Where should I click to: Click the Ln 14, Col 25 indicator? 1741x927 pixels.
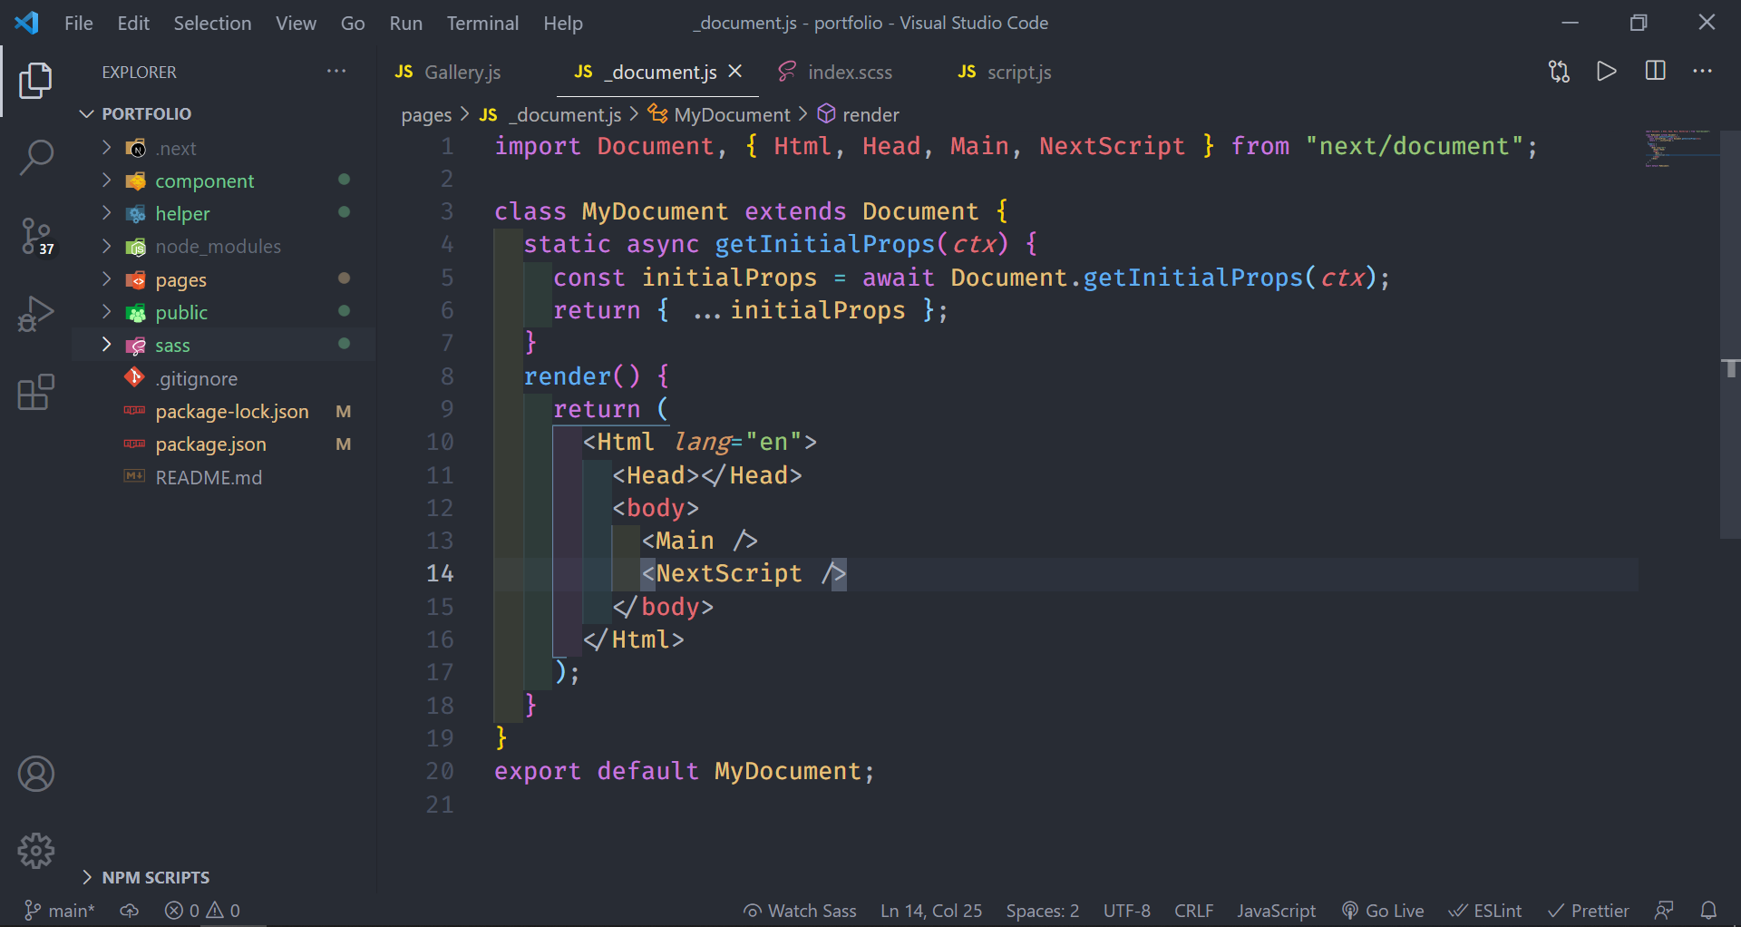pos(931,911)
